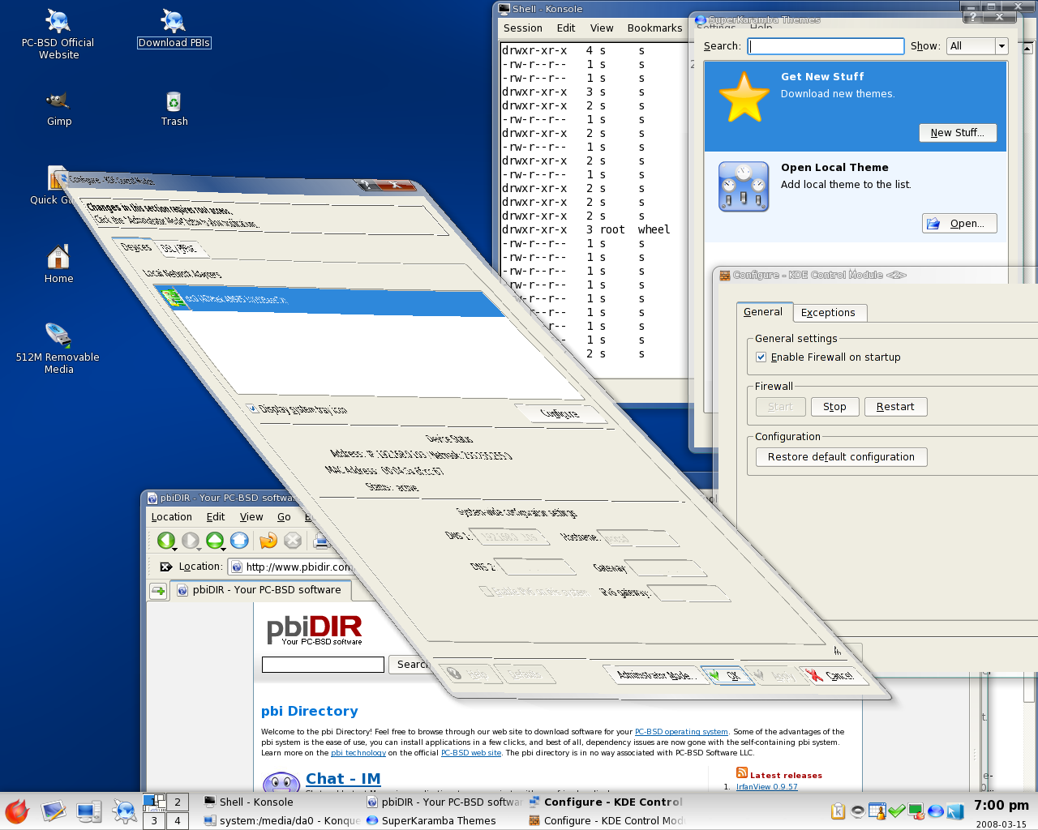Click the network monitor tray icon
1038x830 pixels.
point(916,811)
